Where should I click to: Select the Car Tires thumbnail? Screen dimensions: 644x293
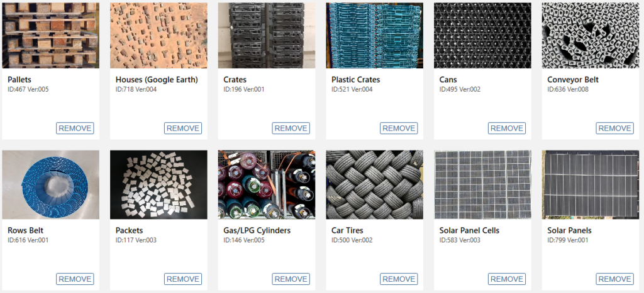(x=375, y=185)
